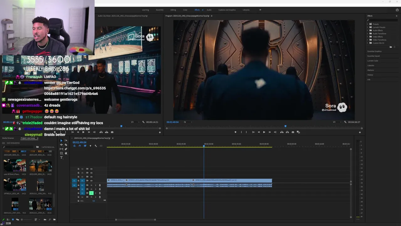The width and height of the screenshot is (401, 226).
Task: Select the Rectangle tool
Action: click(61, 153)
